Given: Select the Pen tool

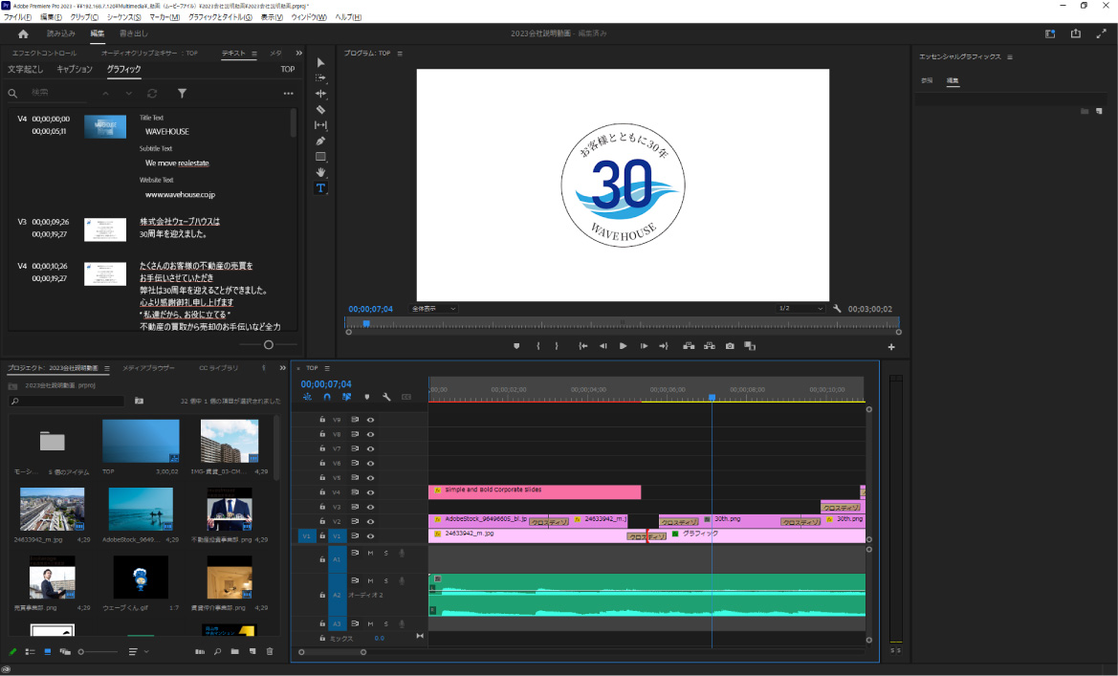Looking at the screenshot, I should [320, 141].
